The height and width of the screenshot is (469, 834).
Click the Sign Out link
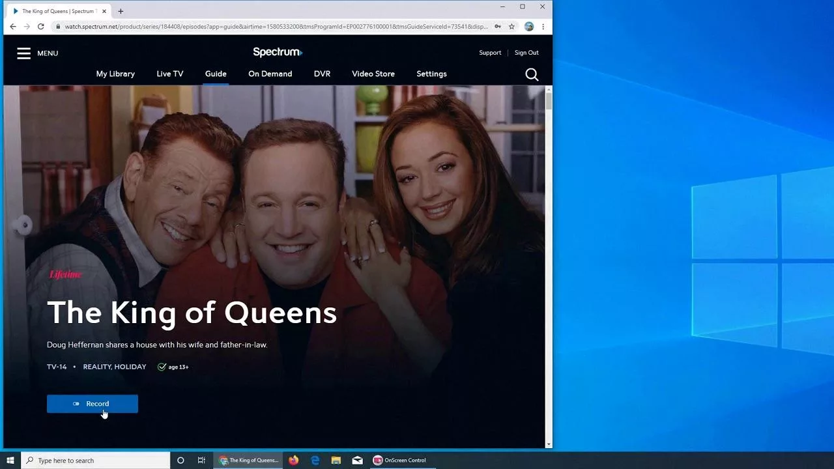(x=526, y=53)
